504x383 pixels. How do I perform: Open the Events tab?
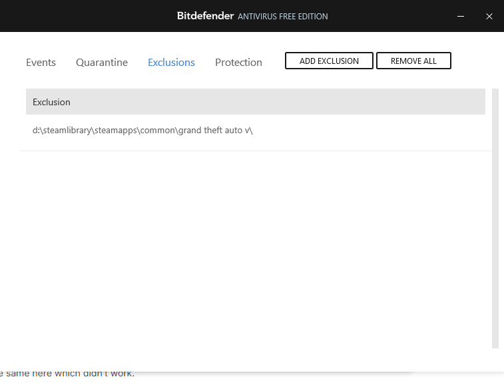(41, 63)
